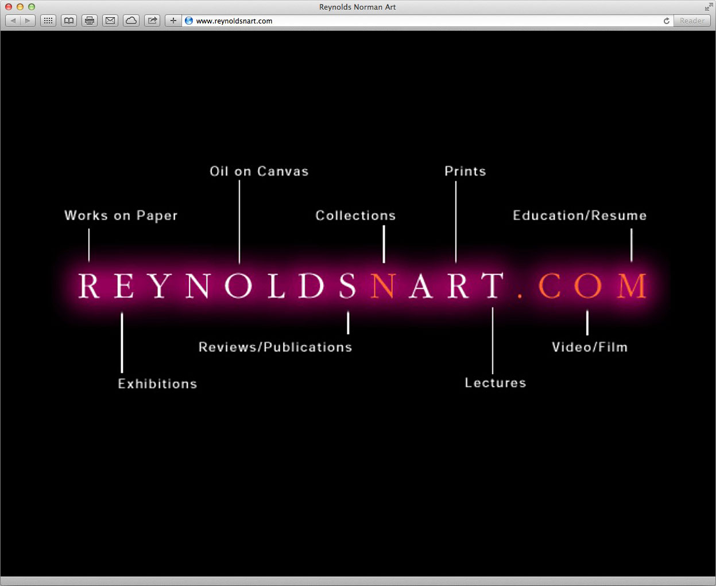Select the Prints link
The image size is (716, 586).
(x=465, y=171)
